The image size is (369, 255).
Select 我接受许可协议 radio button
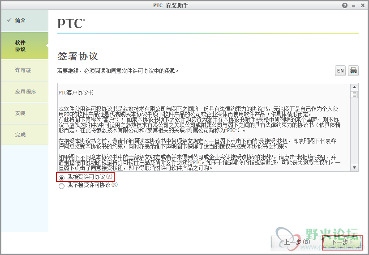coord(61,178)
